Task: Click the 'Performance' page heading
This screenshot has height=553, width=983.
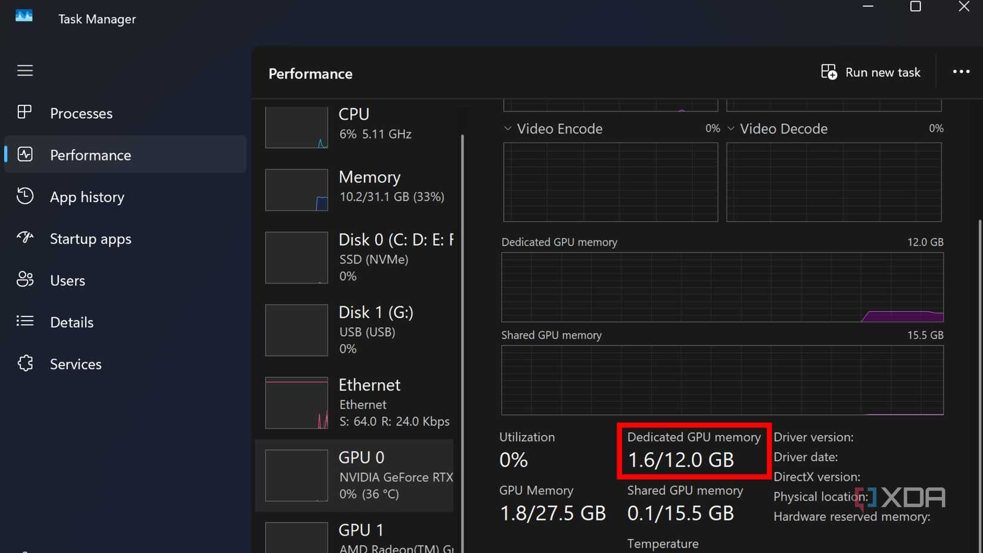Action: pyautogui.click(x=310, y=74)
